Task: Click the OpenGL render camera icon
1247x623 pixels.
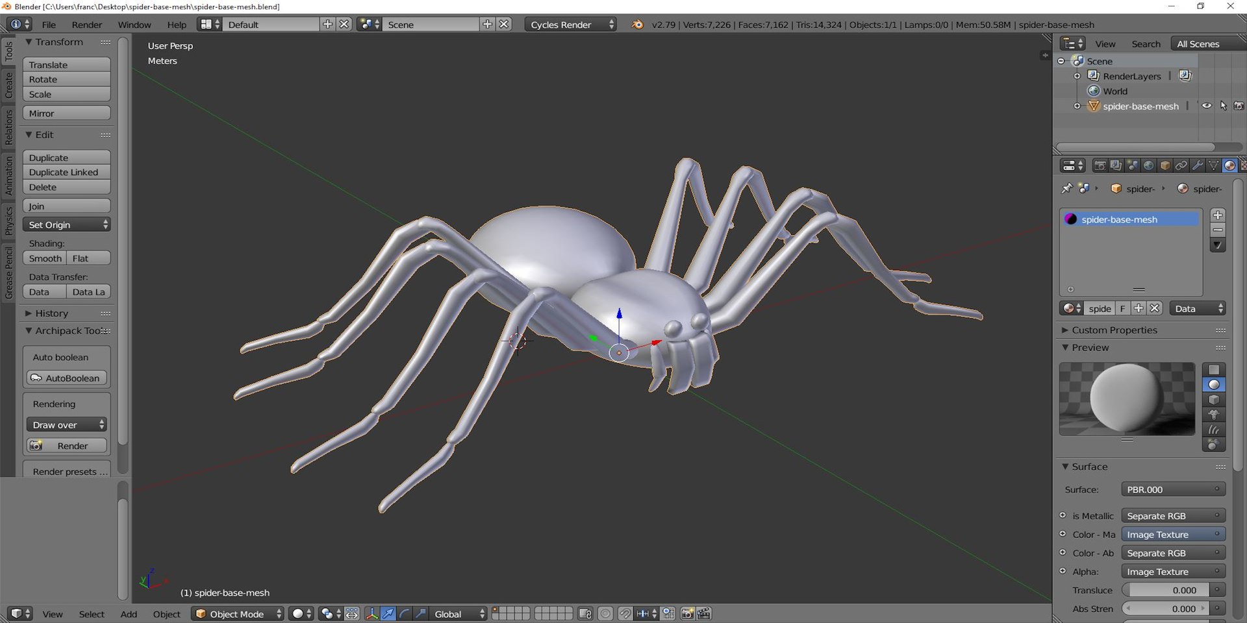Action: click(x=687, y=613)
